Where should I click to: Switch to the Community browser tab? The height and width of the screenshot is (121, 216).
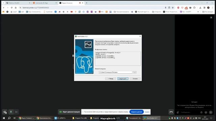coord(45,3)
